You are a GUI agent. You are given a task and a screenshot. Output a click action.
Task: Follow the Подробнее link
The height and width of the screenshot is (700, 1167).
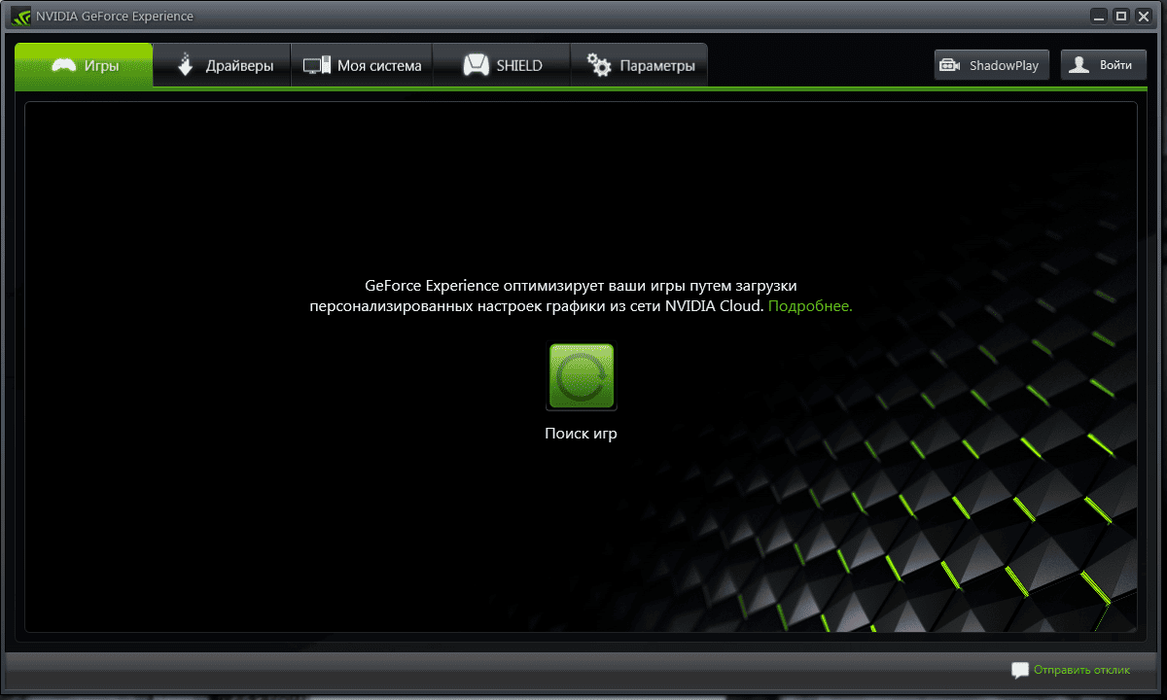[x=810, y=305]
